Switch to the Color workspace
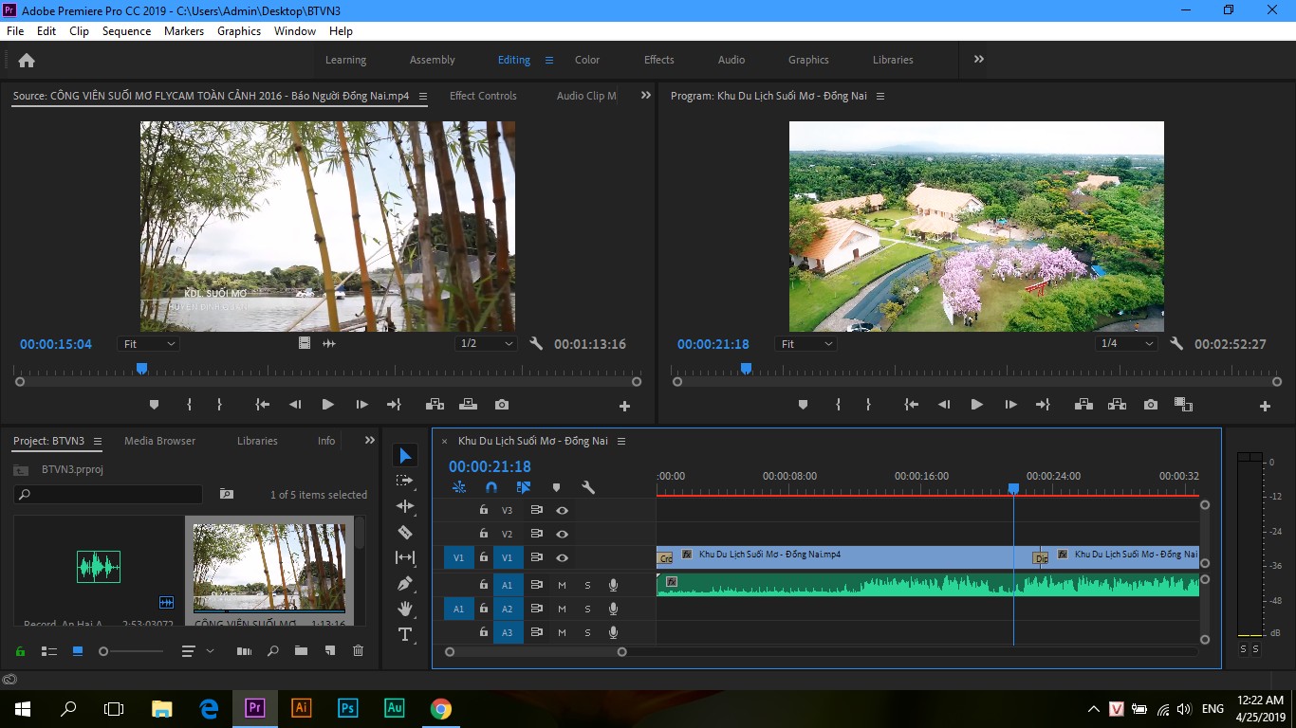1296x728 pixels. click(587, 60)
